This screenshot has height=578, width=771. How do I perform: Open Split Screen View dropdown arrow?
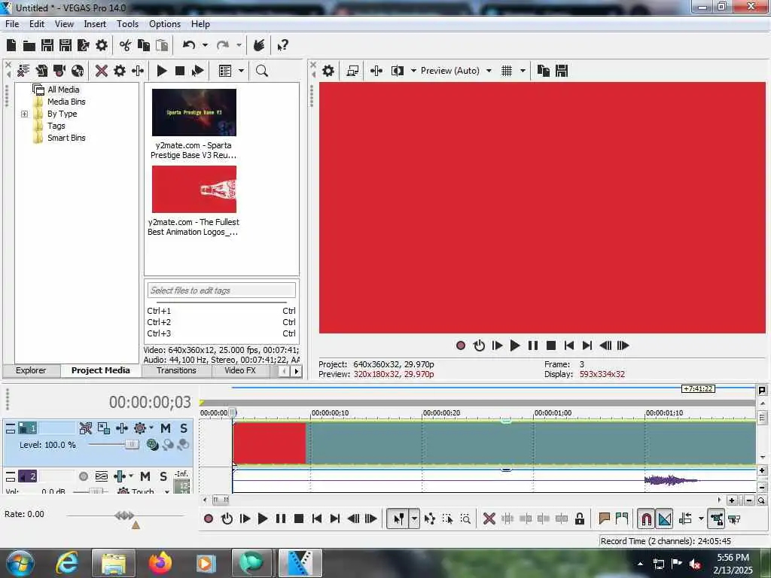(x=413, y=71)
